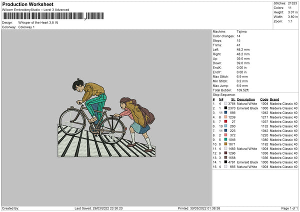The width and height of the screenshot is (300, 212).
Task: Click the Printed timestamp in footer
Action: [199, 208]
